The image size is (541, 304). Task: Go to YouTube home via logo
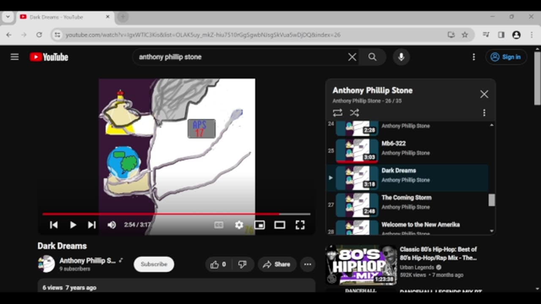pyautogui.click(x=49, y=57)
